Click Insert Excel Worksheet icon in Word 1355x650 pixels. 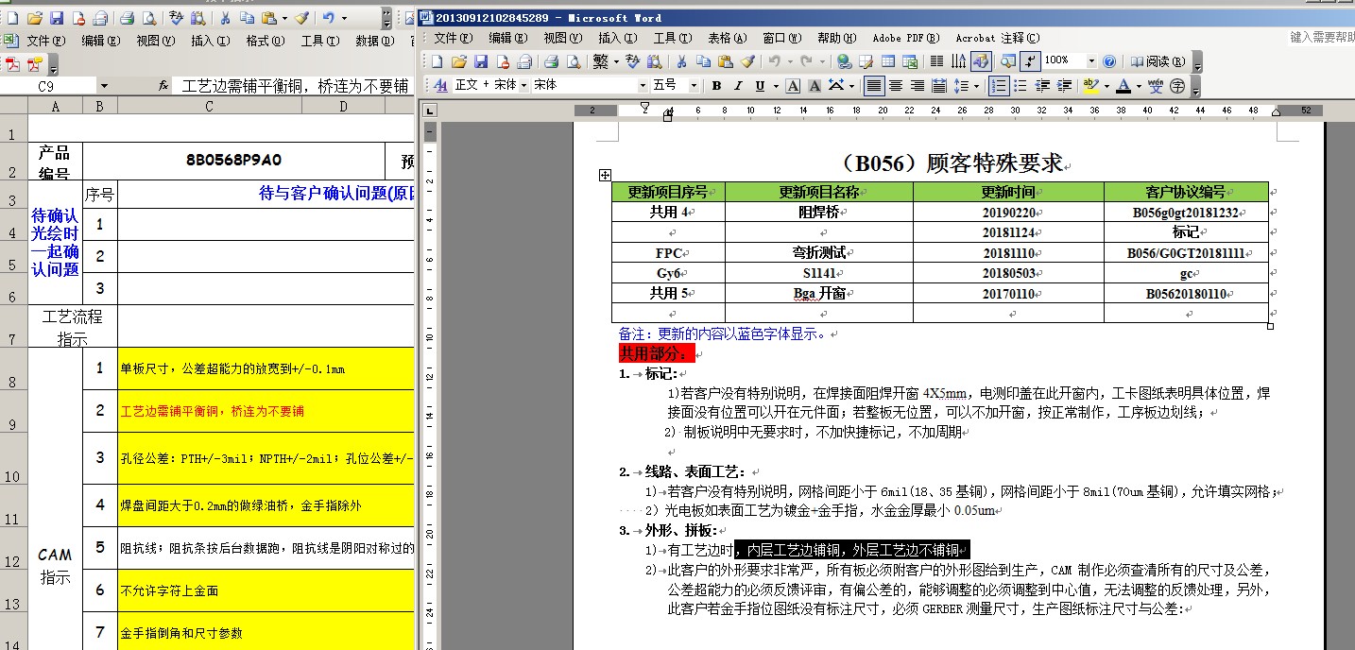910,61
